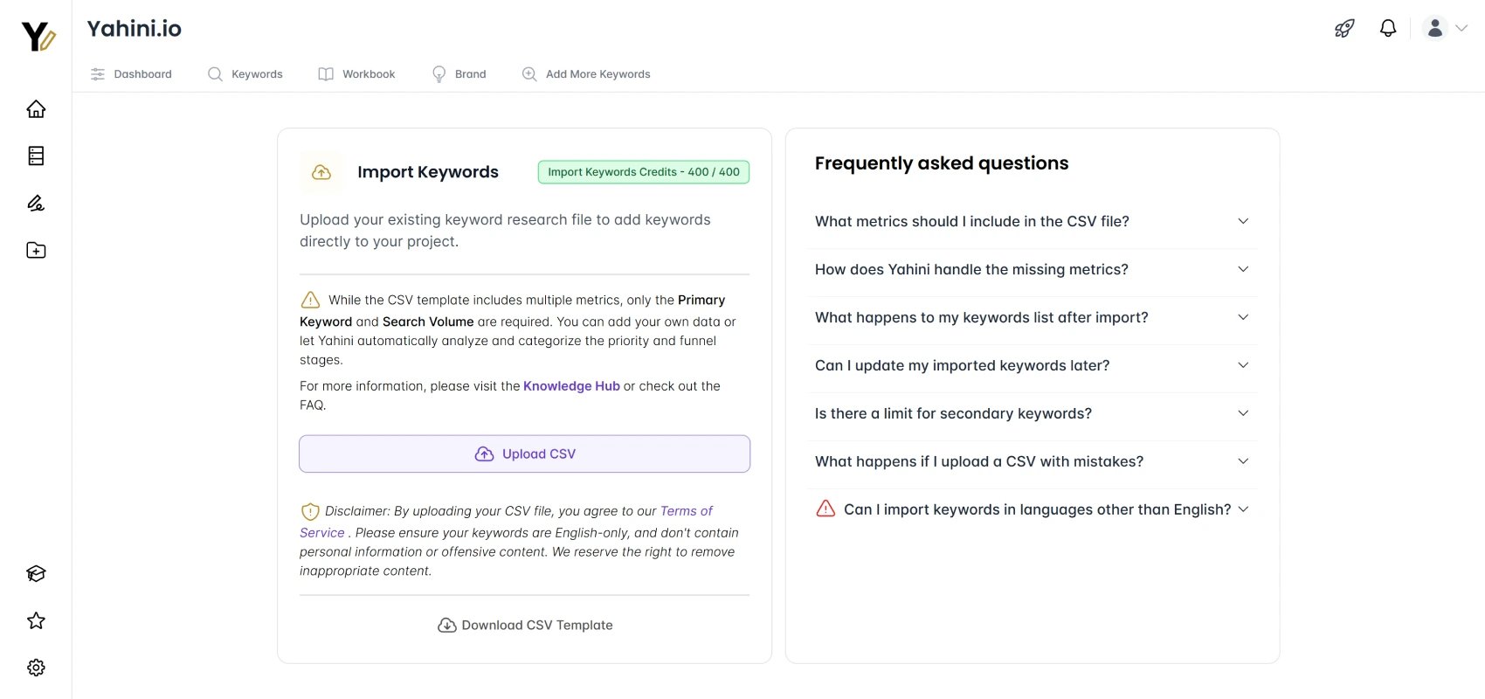Click the rocket icon in the header
Viewport: 1485px width, 699px height.
click(x=1343, y=27)
